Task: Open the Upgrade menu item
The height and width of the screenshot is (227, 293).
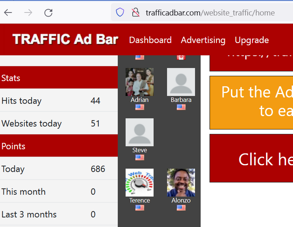Action: point(252,40)
